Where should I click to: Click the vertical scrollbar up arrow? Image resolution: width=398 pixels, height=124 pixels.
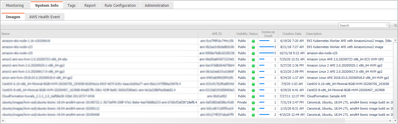395,40
